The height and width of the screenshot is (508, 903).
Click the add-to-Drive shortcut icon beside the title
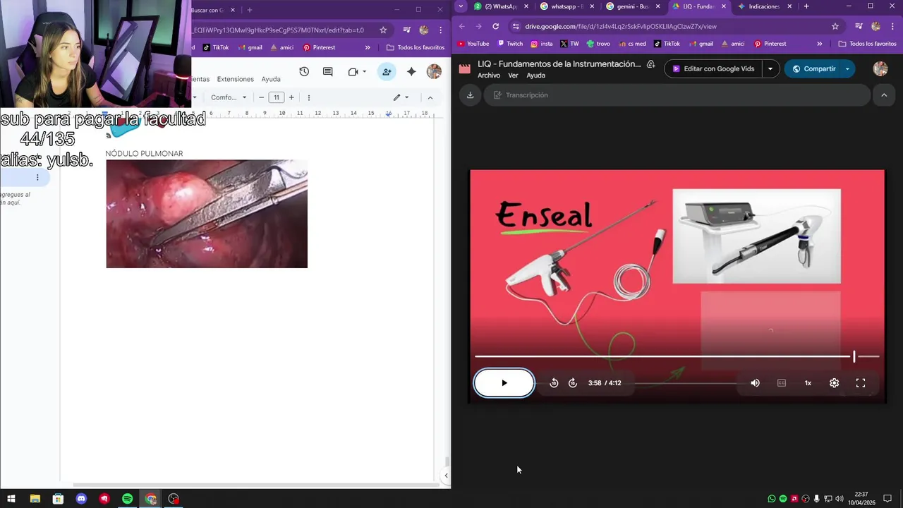tap(650, 64)
